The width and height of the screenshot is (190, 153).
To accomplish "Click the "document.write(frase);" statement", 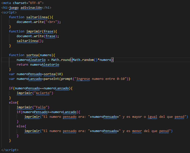I will [x=38, y=36].
